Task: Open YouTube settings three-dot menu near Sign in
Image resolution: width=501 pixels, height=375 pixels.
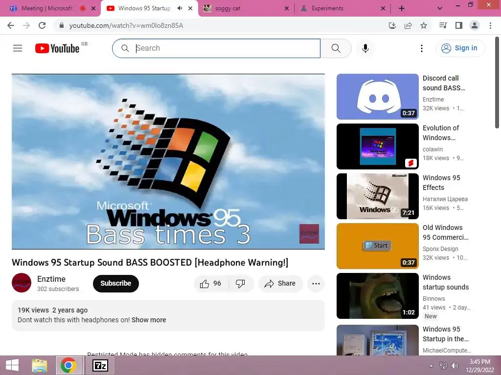Action: coord(421,48)
